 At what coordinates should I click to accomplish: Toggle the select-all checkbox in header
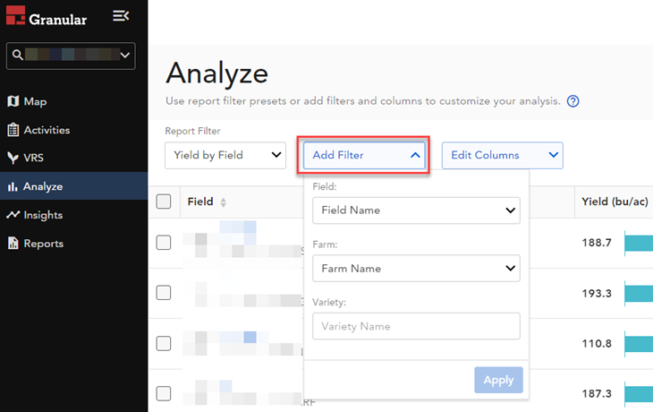coord(164,202)
